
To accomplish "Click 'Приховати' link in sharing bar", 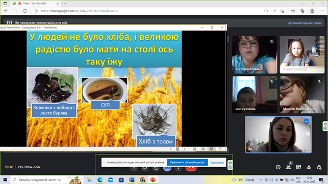I will 217,162.
